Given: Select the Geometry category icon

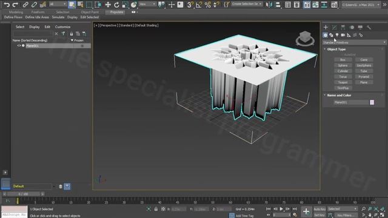Looking at the screenshot, I should pyautogui.click(x=326, y=35).
